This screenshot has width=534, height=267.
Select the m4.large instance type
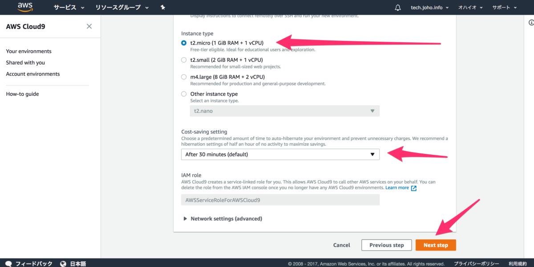184,77
